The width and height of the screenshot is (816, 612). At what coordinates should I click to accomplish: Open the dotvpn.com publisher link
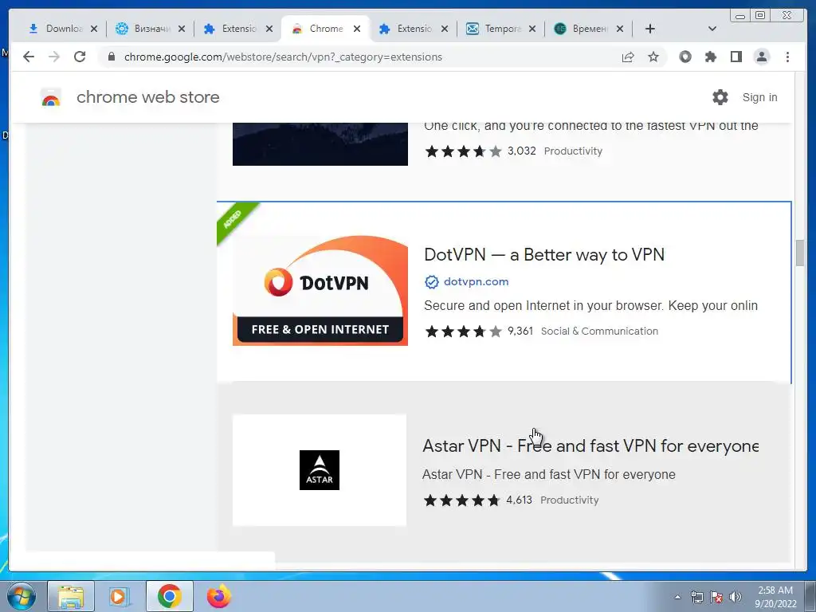477,282
